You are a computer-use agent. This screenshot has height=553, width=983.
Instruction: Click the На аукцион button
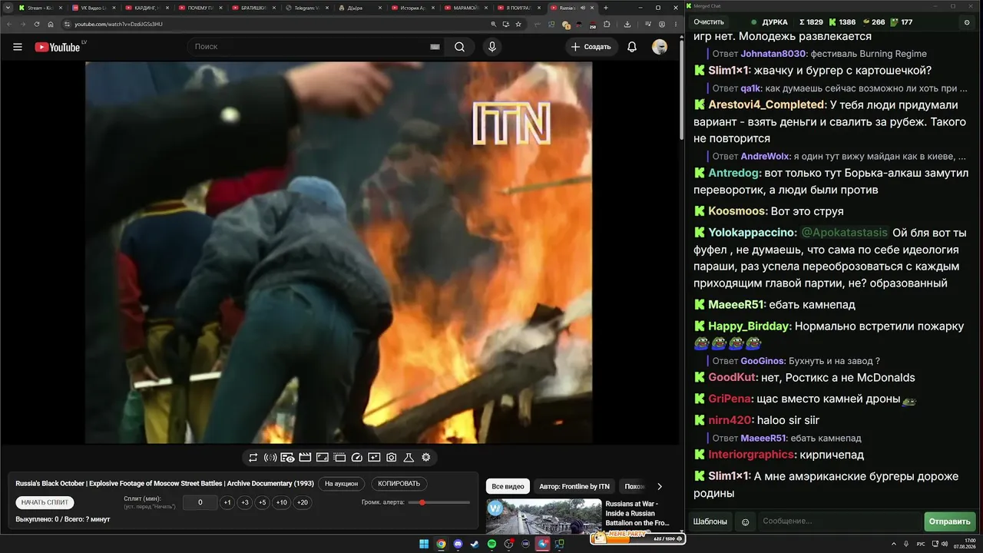(x=341, y=484)
